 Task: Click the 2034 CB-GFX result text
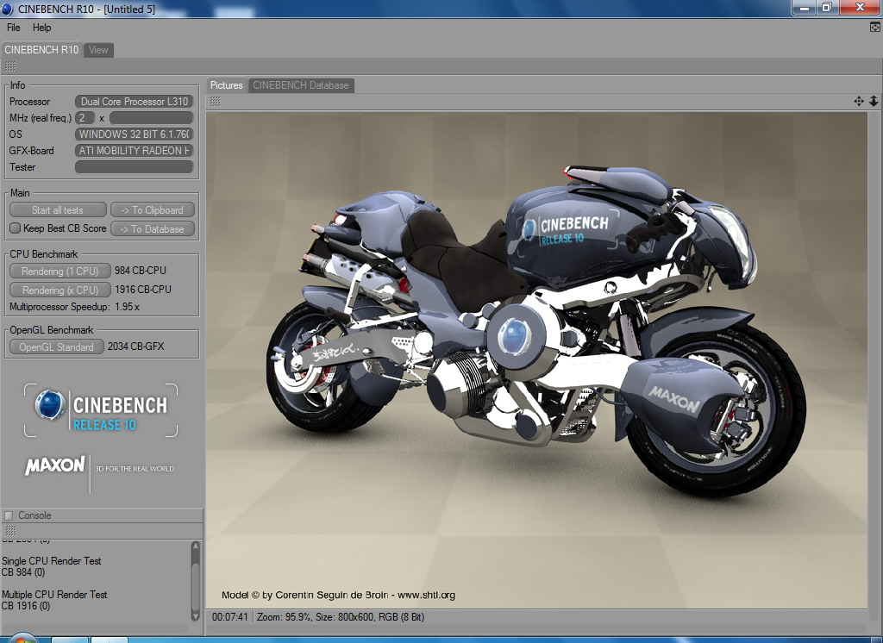(x=135, y=346)
